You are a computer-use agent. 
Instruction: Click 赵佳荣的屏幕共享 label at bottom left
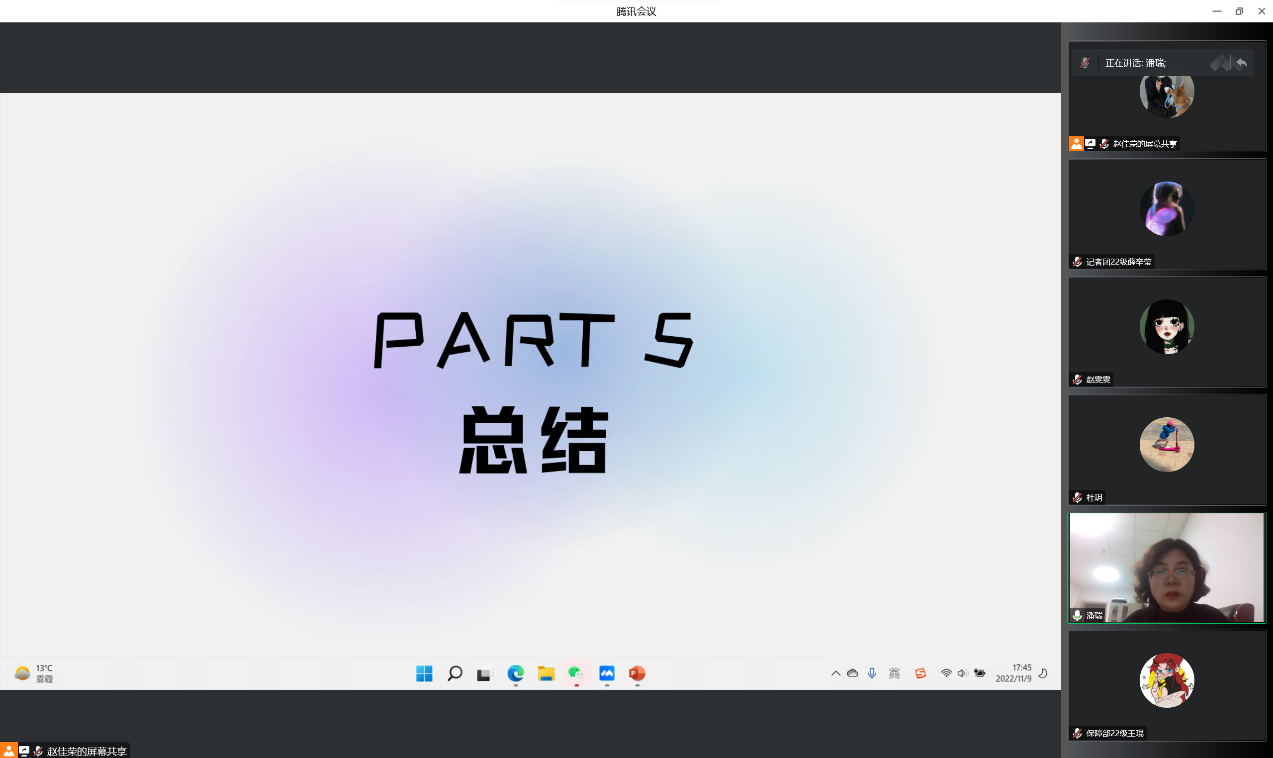coord(87,751)
